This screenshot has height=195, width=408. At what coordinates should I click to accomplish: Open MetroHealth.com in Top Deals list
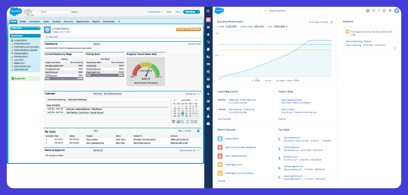click(x=292, y=138)
